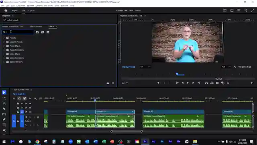257x145 pixels.
Task: Select the Hand tool
Action: (4, 130)
